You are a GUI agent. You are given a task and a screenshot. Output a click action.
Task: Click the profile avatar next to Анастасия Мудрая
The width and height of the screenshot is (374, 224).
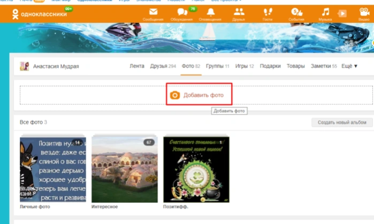(x=24, y=66)
